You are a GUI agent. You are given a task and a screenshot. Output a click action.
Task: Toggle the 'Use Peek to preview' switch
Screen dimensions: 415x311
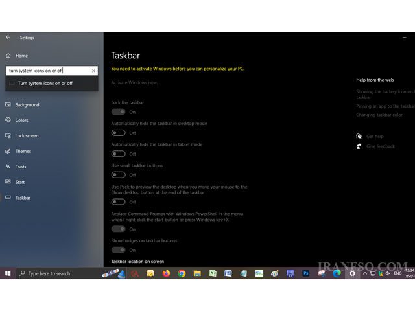[x=118, y=202]
